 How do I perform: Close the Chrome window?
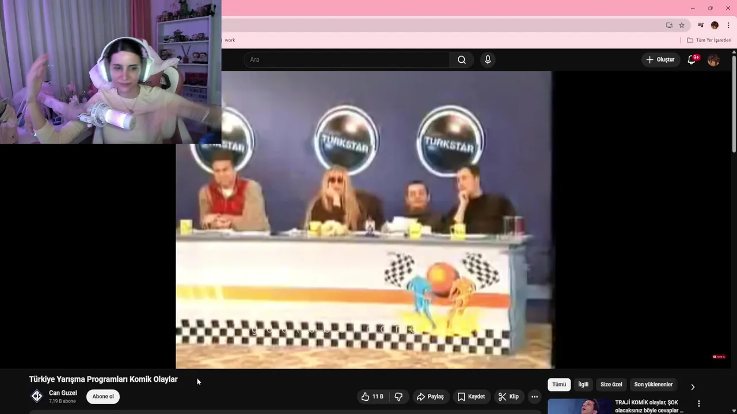point(728,8)
